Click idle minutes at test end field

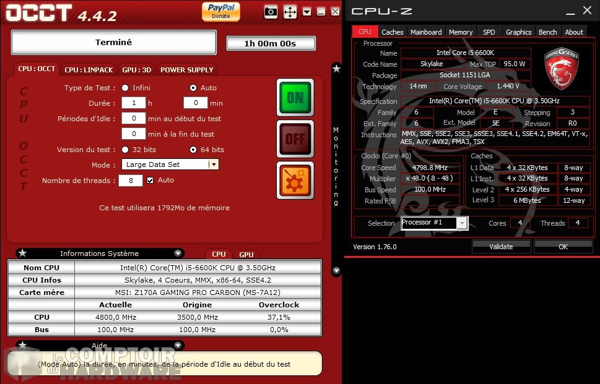coord(134,134)
